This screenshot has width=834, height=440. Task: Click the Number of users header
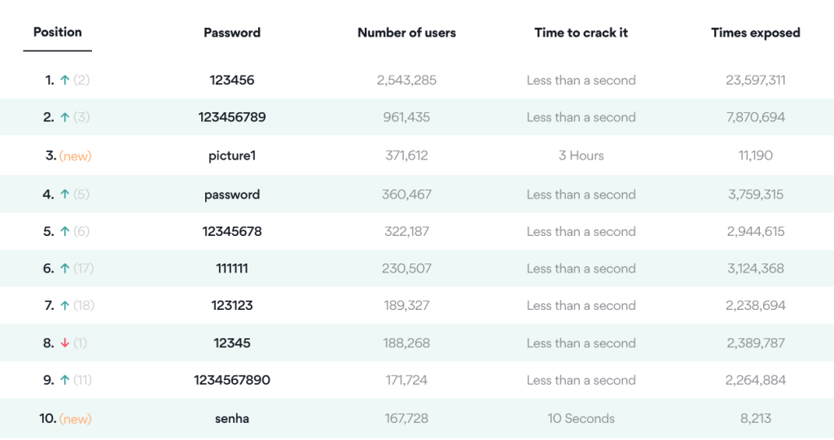(406, 33)
